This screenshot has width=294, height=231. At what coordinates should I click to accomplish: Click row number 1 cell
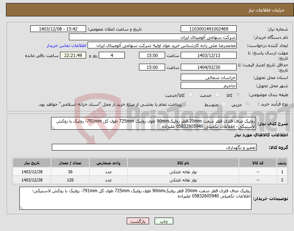pos(282,172)
